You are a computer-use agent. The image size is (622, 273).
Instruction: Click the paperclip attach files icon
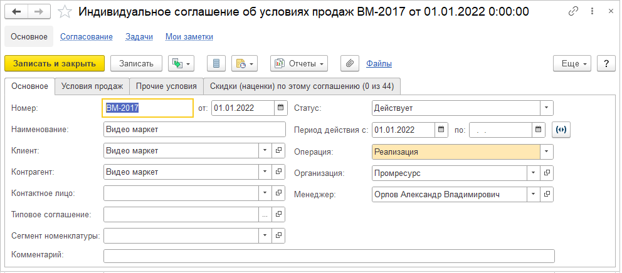tap(351, 63)
